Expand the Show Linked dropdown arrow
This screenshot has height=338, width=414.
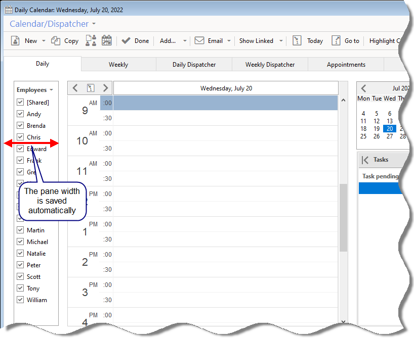281,41
